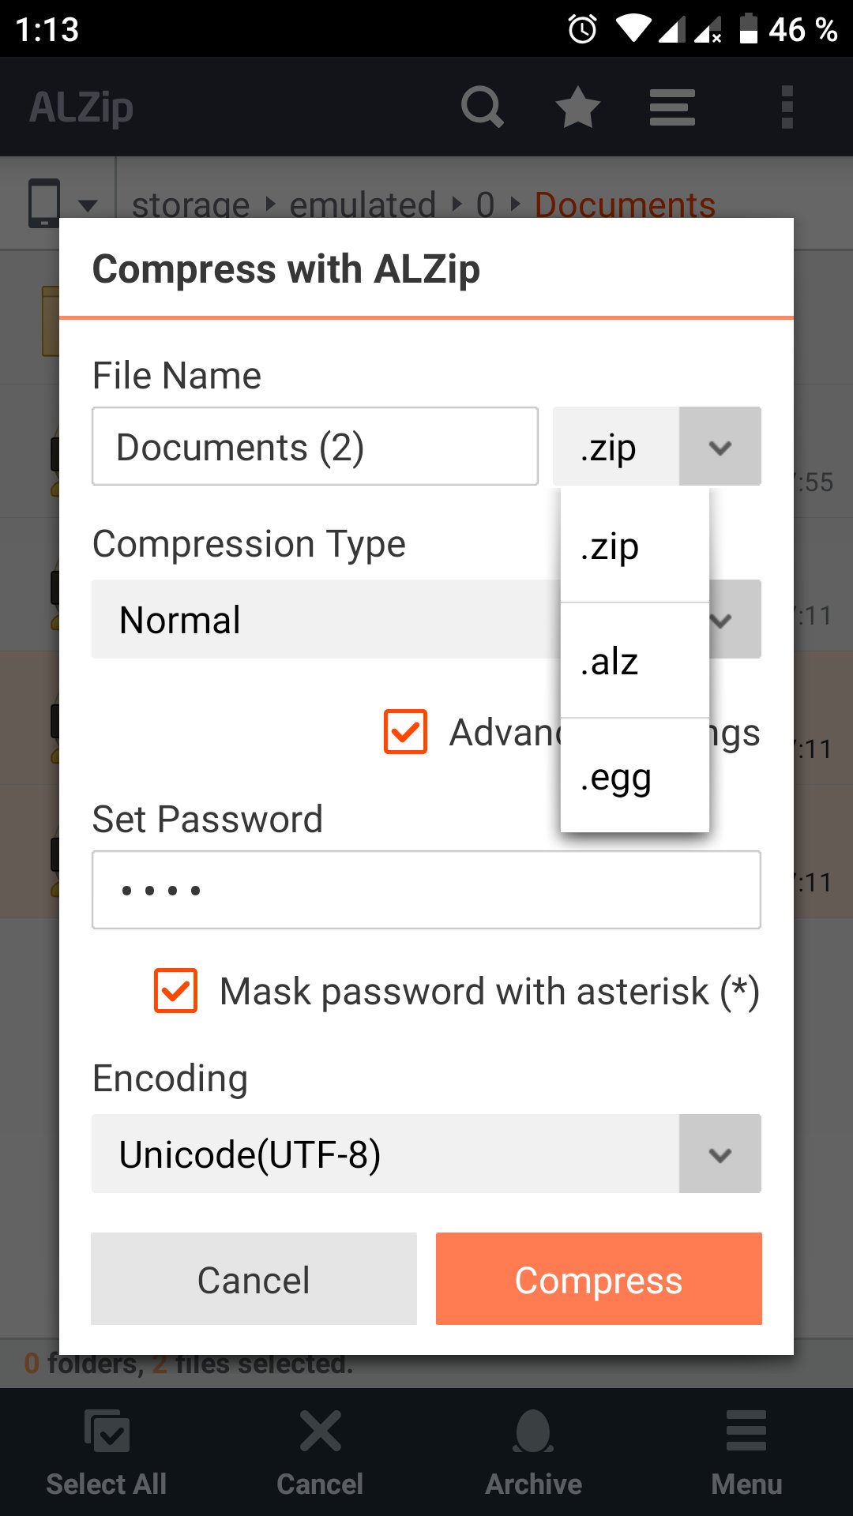Viewport: 853px width, 1516px height.
Task: Choose .zip from the extension list
Action: 635,546
